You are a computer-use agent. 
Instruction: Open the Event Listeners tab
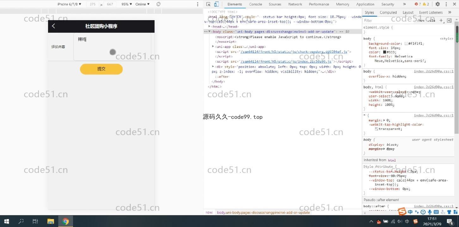tap(431, 12)
